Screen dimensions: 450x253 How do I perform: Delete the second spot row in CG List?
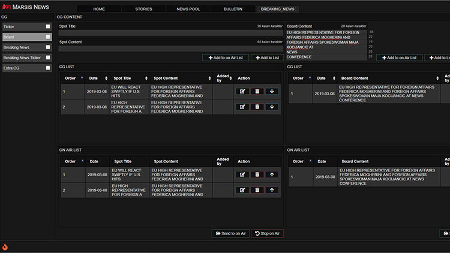pos(257,107)
